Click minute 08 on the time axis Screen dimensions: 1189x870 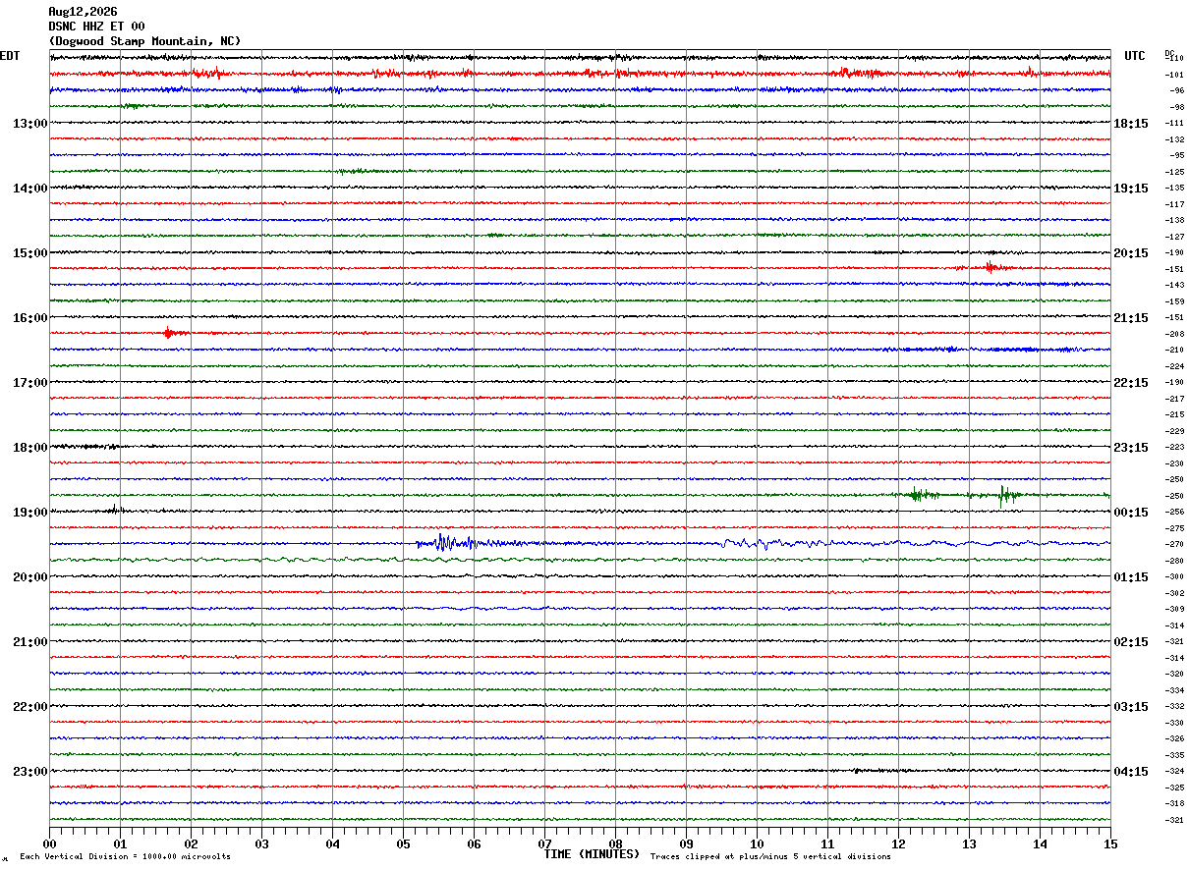(x=616, y=843)
